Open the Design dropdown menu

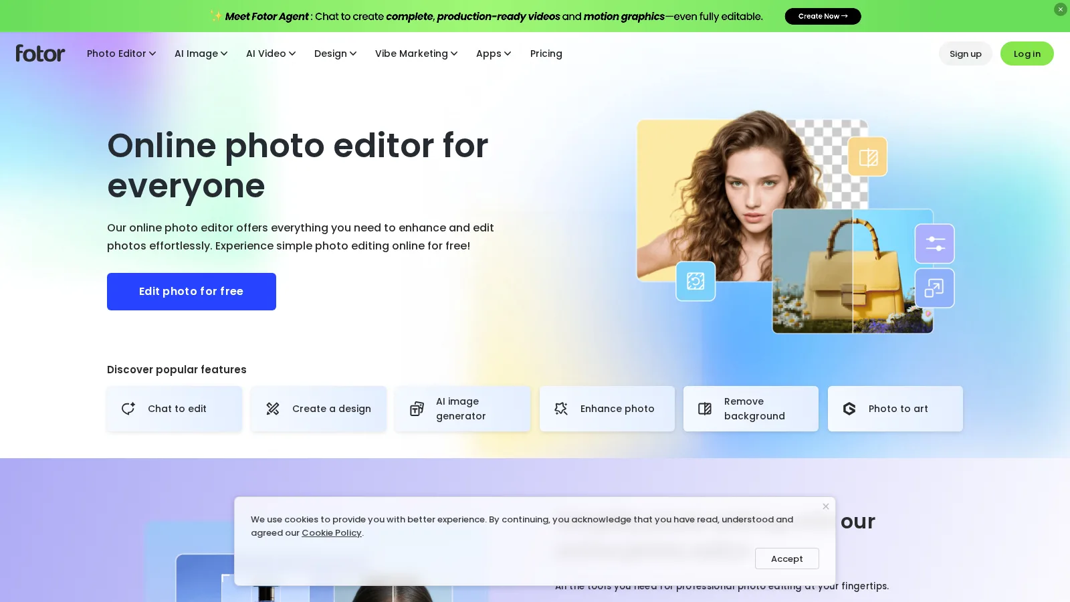tap(335, 54)
